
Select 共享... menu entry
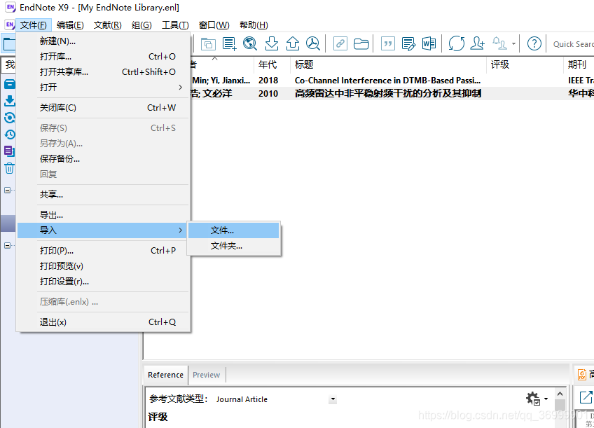[103, 195]
